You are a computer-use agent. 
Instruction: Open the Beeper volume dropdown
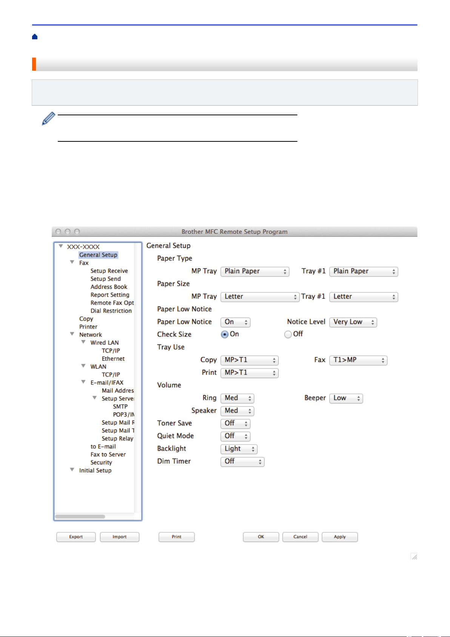(x=346, y=398)
